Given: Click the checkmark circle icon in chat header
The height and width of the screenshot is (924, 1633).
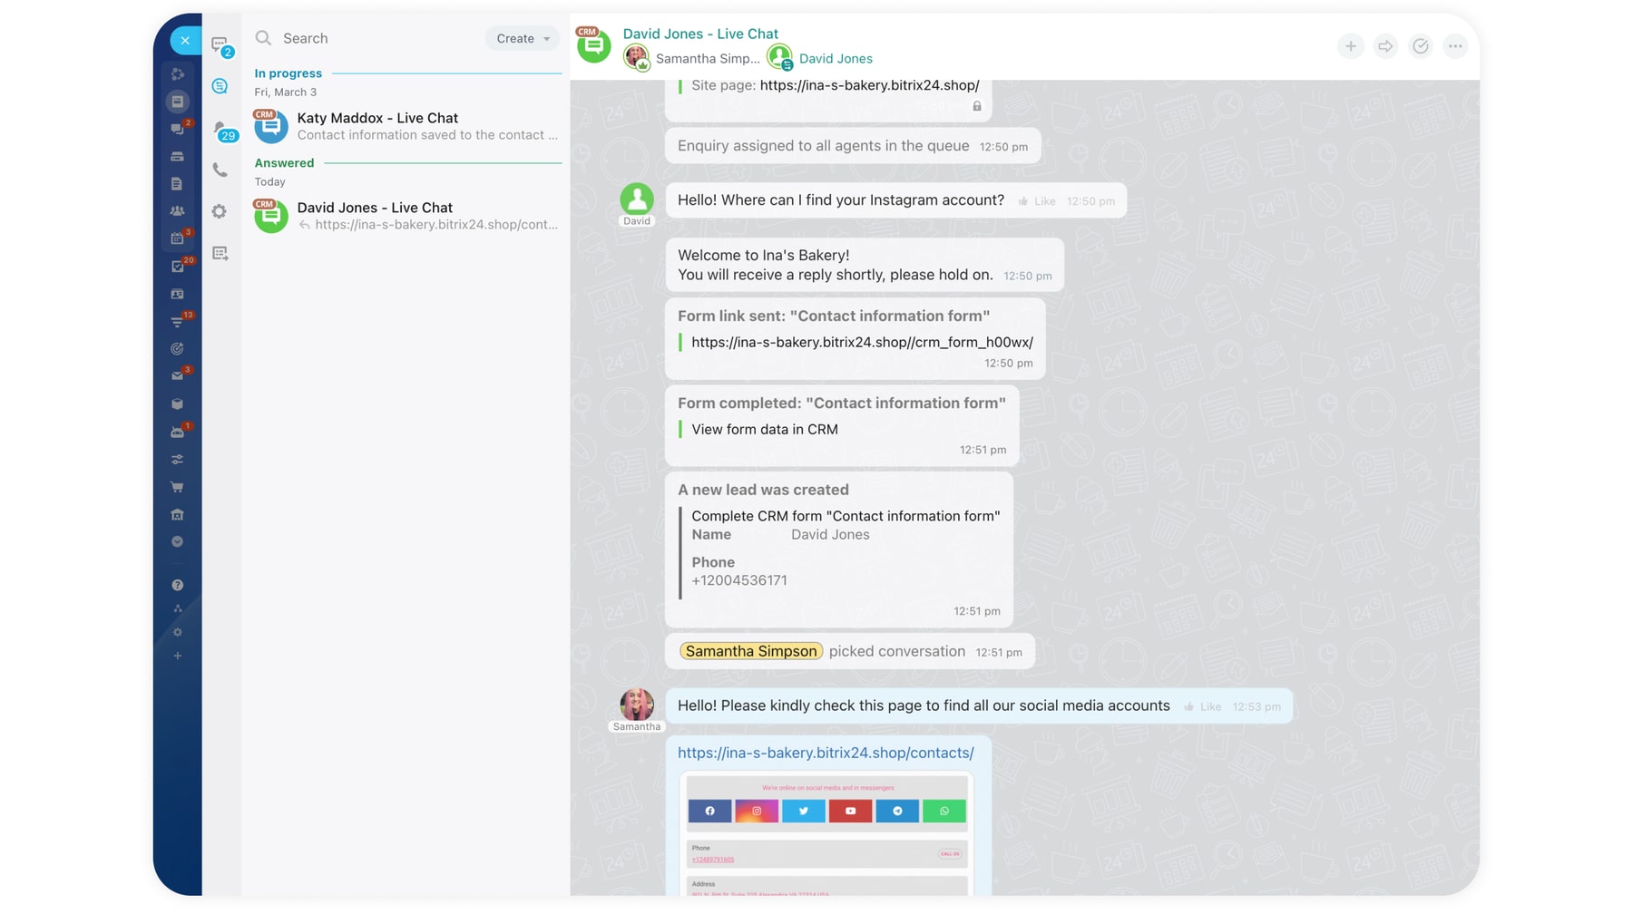Looking at the screenshot, I should click(1420, 46).
